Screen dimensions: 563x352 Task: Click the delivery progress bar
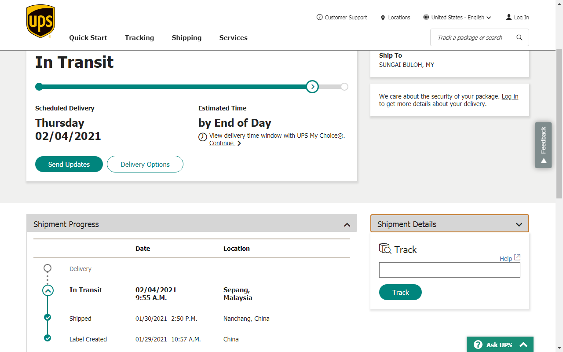pyautogui.click(x=176, y=87)
